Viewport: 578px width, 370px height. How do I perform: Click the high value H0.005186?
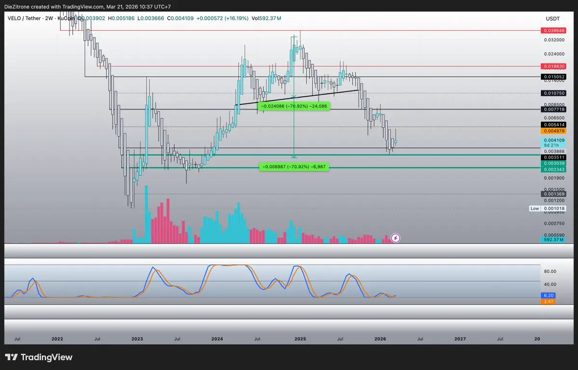tap(121, 18)
